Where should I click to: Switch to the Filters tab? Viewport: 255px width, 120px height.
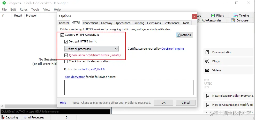tap(218, 16)
